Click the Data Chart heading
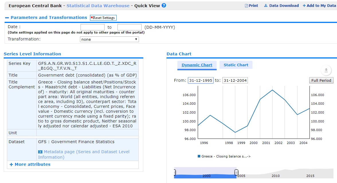The width and height of the screenshot is (337, 183). point(179,54)
